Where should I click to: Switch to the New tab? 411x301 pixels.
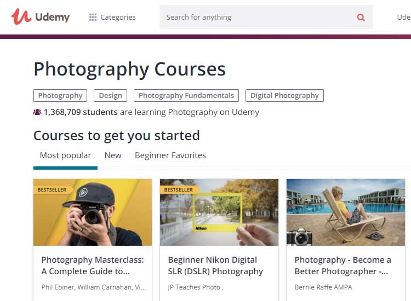tap(113, 155)
